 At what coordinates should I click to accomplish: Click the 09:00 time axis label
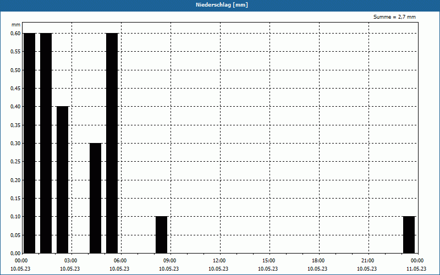click(170, 261)
